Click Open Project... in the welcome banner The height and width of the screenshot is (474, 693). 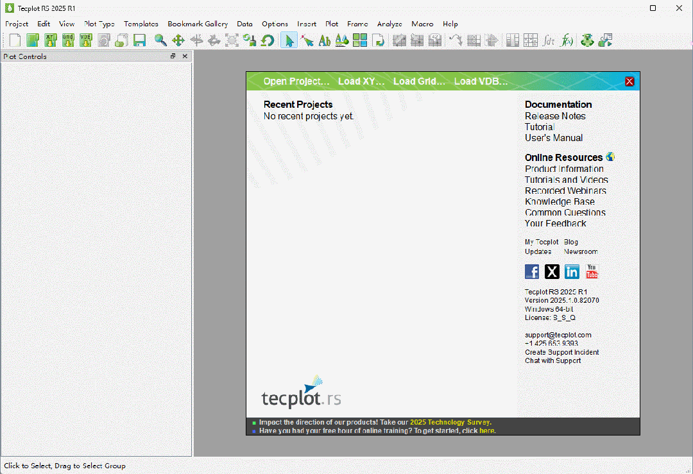[x=296, y=81]
